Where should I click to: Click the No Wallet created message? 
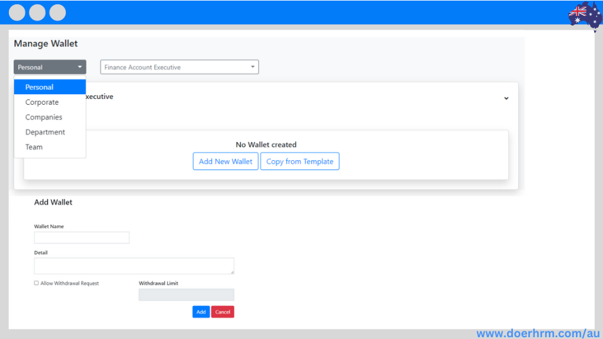point(266,145)
